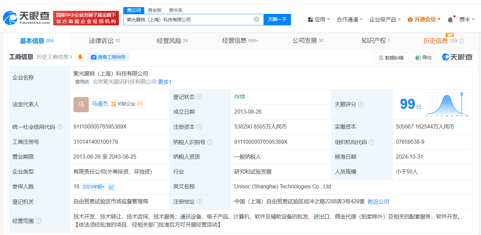481x235 pixels.
Task: Click the 一般纳税人 taxpayer qualification value
Action: 248,157
